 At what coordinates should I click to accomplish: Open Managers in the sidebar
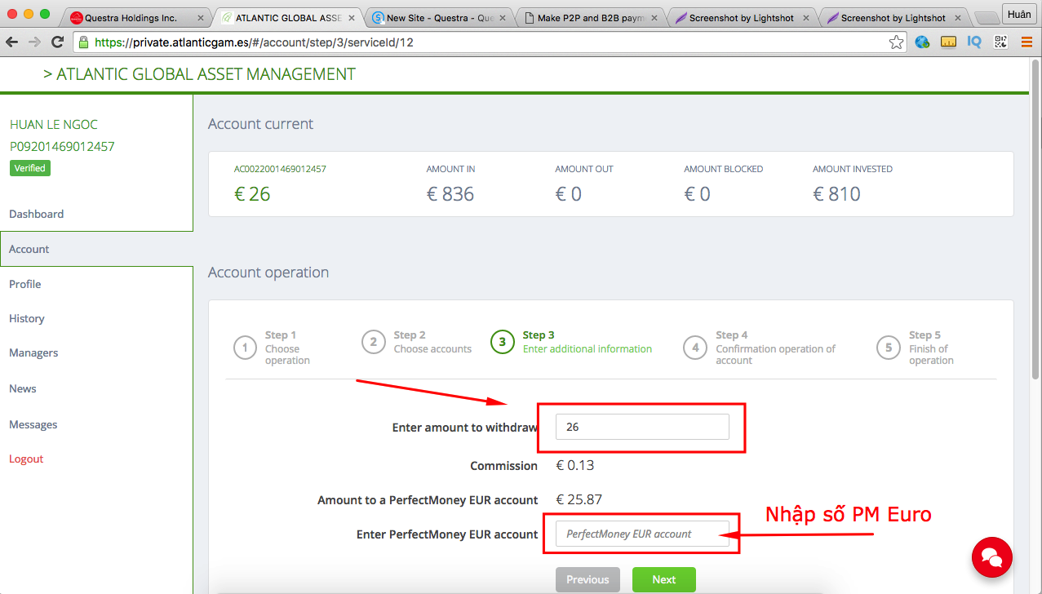[x=33, y=352]
